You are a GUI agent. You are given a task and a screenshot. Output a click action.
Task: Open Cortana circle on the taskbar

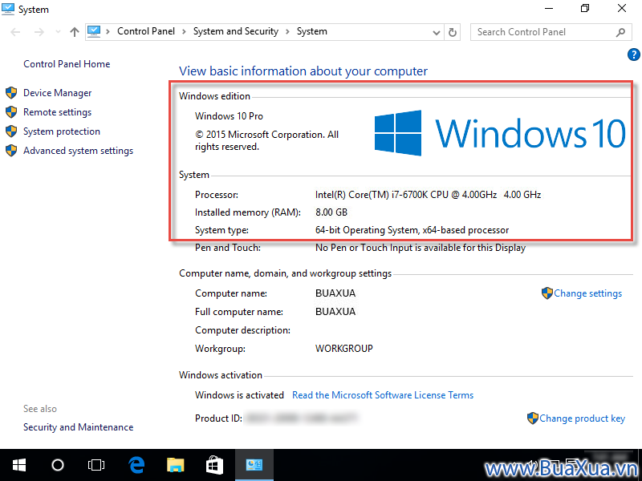[x=58, y=465]
